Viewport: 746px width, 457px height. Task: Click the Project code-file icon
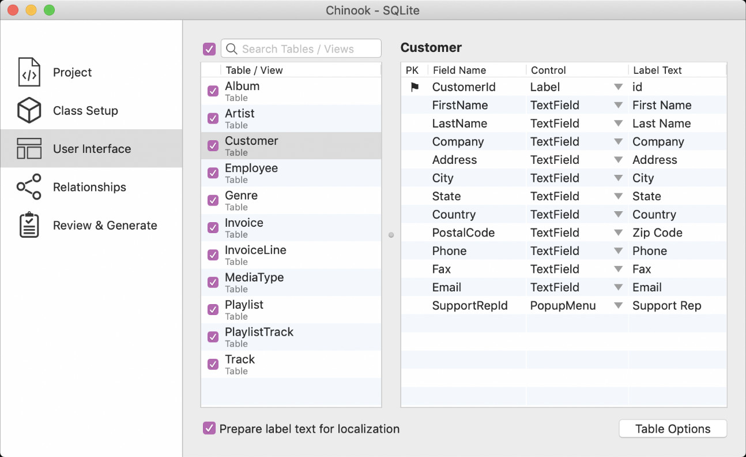pos(29,72)
